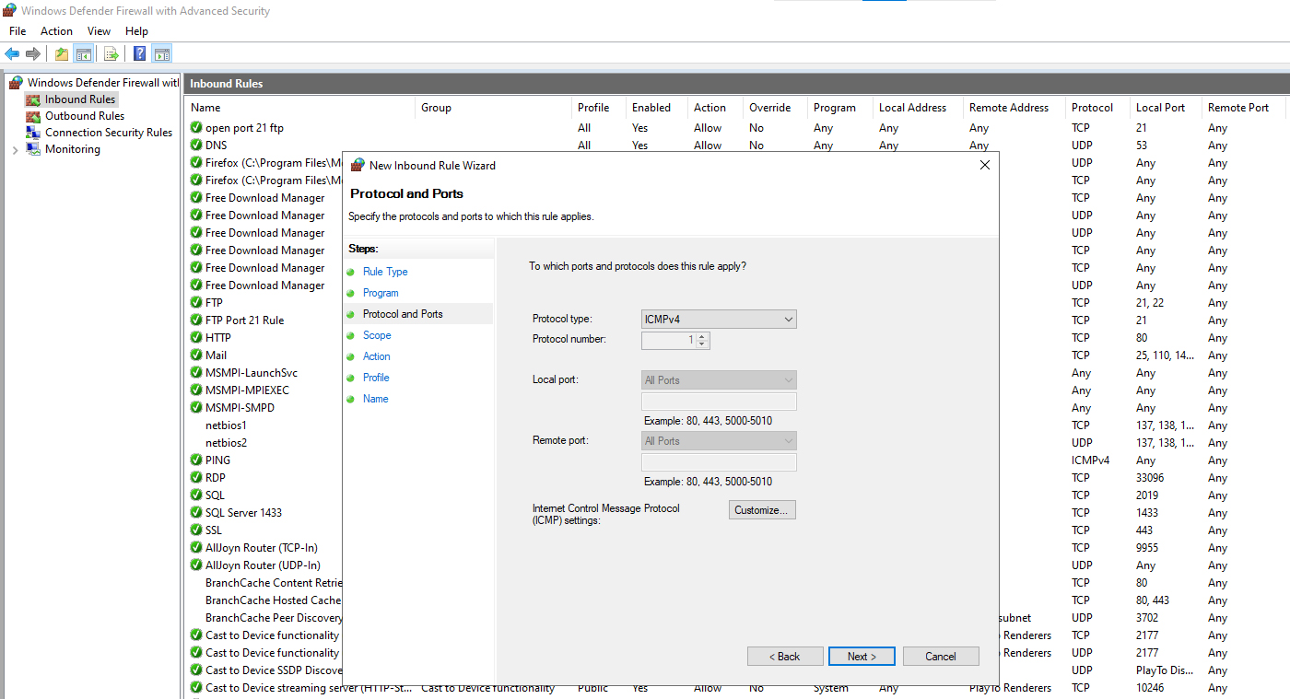Viewport: 1290px width, 699px height.
Task: Increase protocol number with up arrow
Action: click(703, 337)
